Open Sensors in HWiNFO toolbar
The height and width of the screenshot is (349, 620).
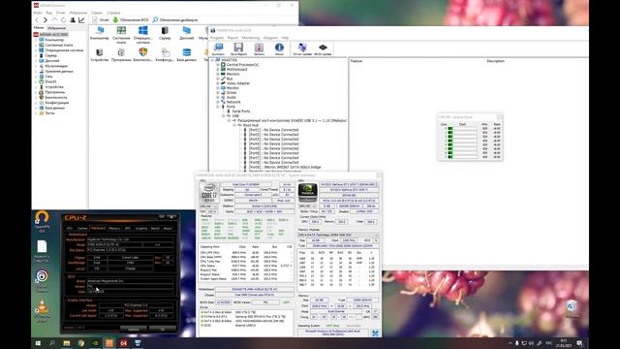[259, 49]
